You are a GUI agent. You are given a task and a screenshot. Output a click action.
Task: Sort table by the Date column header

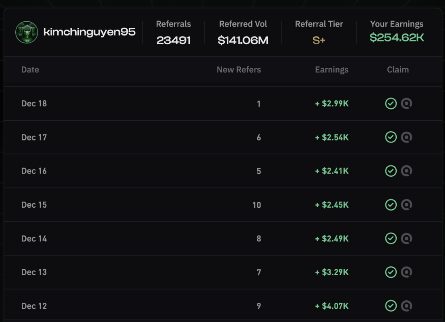(30, 70)
